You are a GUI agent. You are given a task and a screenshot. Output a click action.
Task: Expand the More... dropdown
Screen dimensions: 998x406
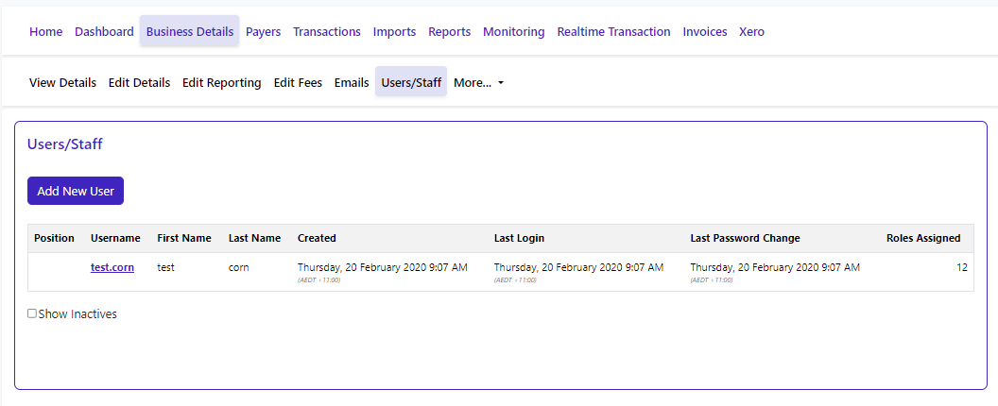pos(478,82)
